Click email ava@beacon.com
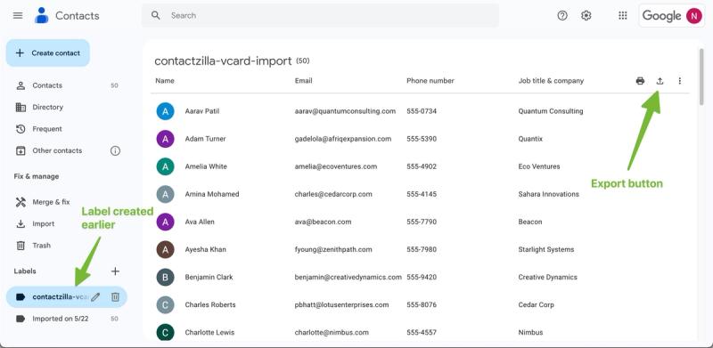Viewport: 713px width, 348px height. point(323,223)
